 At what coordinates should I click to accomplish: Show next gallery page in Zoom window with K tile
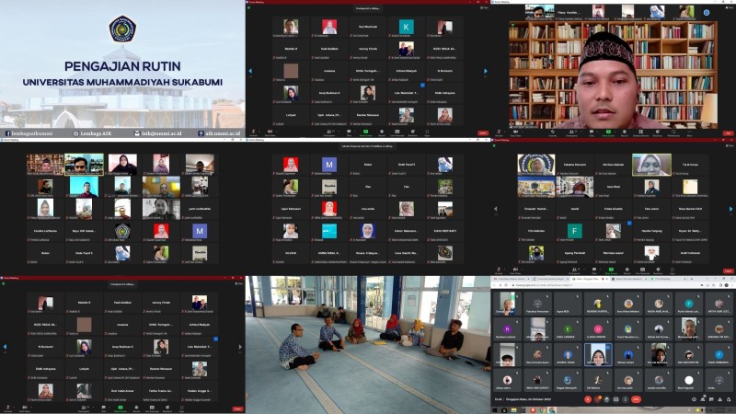point(485,70)
